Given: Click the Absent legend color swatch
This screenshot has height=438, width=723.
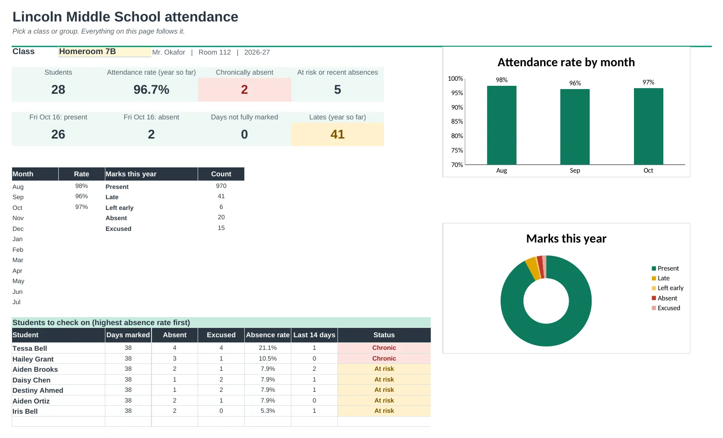Looking at the screenshot, I should click(x=654, y=298).
